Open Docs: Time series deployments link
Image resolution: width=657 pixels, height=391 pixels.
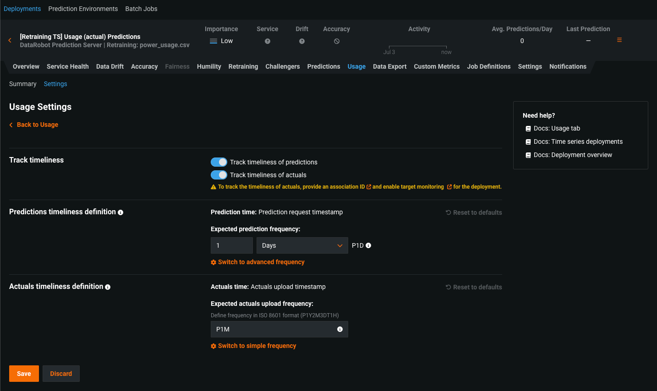(578, 141)
